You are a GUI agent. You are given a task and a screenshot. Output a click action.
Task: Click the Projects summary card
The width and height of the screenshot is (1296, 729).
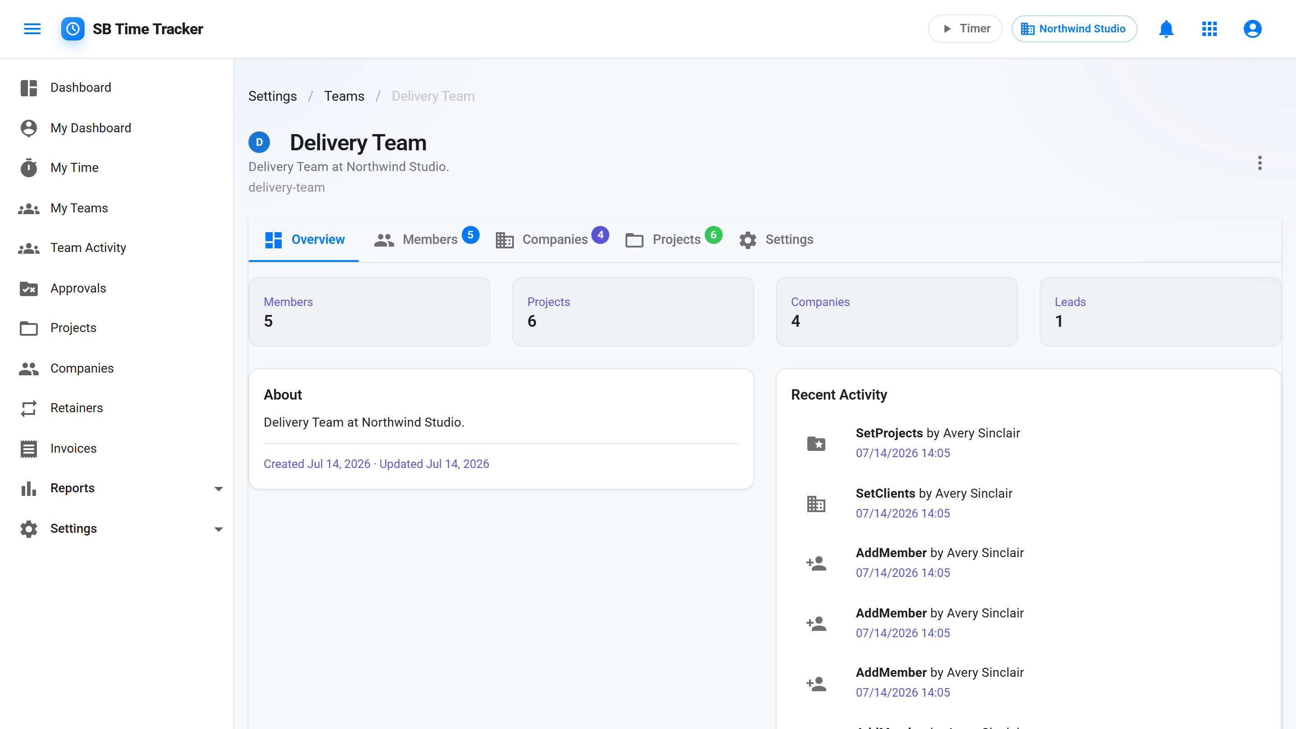coord(633,312)
